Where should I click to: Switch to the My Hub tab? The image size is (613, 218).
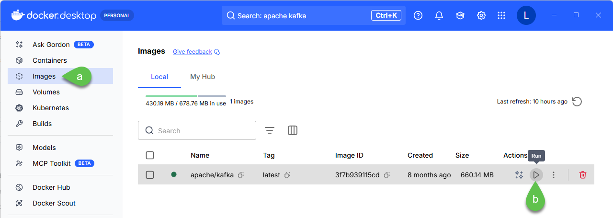(203, 77)
